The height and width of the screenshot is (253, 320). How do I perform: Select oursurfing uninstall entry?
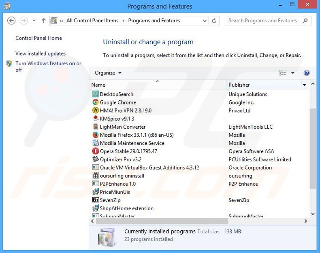coord(122,176)
